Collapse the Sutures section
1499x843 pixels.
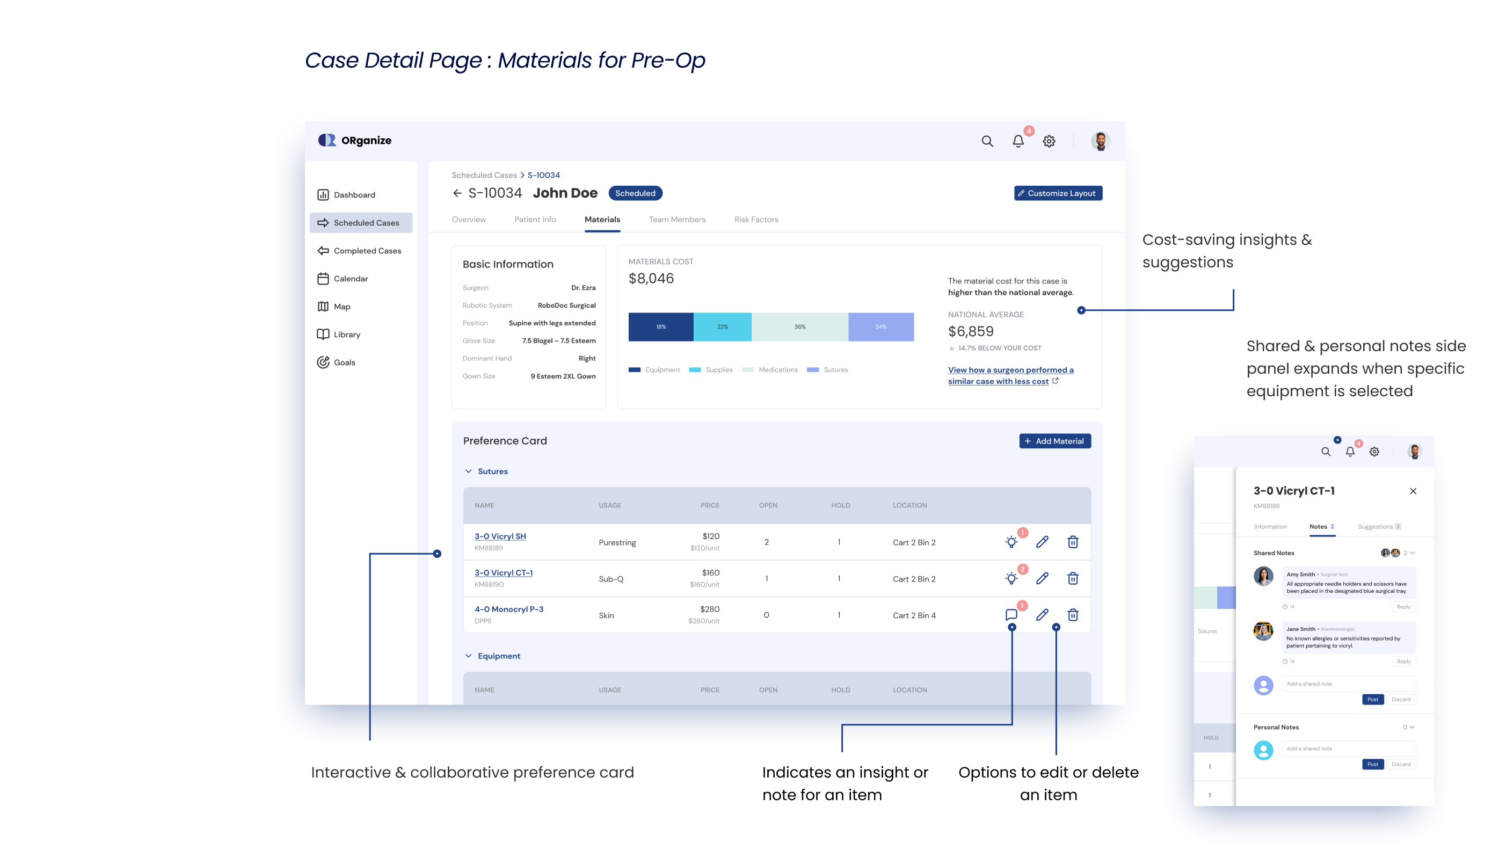[468, 471]
